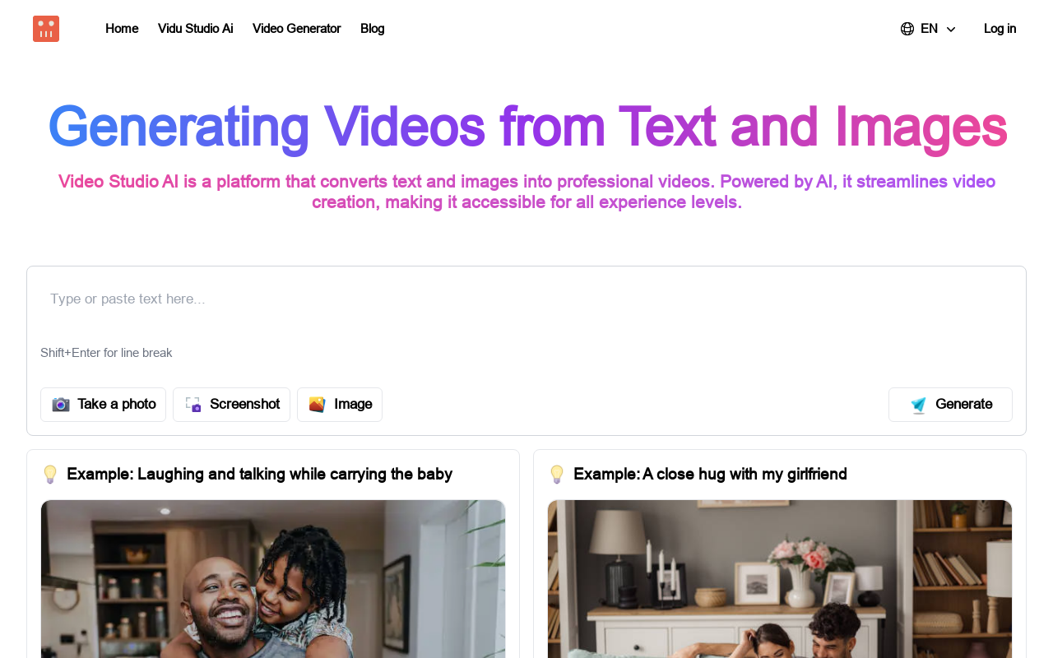
Task: Click the lightbulb icon beside girlfriend example
Action: (557, 475)
